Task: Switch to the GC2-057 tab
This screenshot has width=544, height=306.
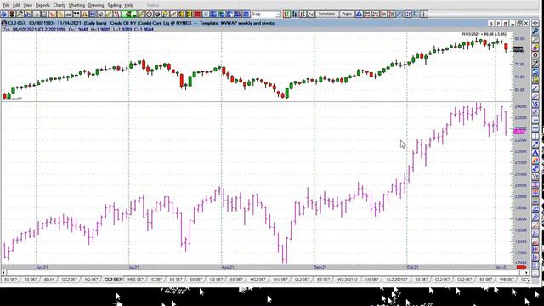Action: [70, 280]
